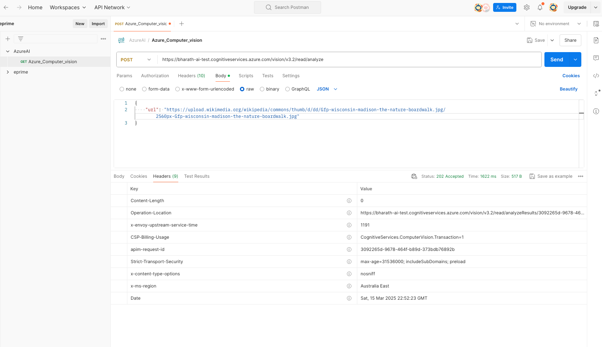The width and height of the screenshot is (602, 347).
Task: Open the JSON format dropdown
Action: coord(327,89)
